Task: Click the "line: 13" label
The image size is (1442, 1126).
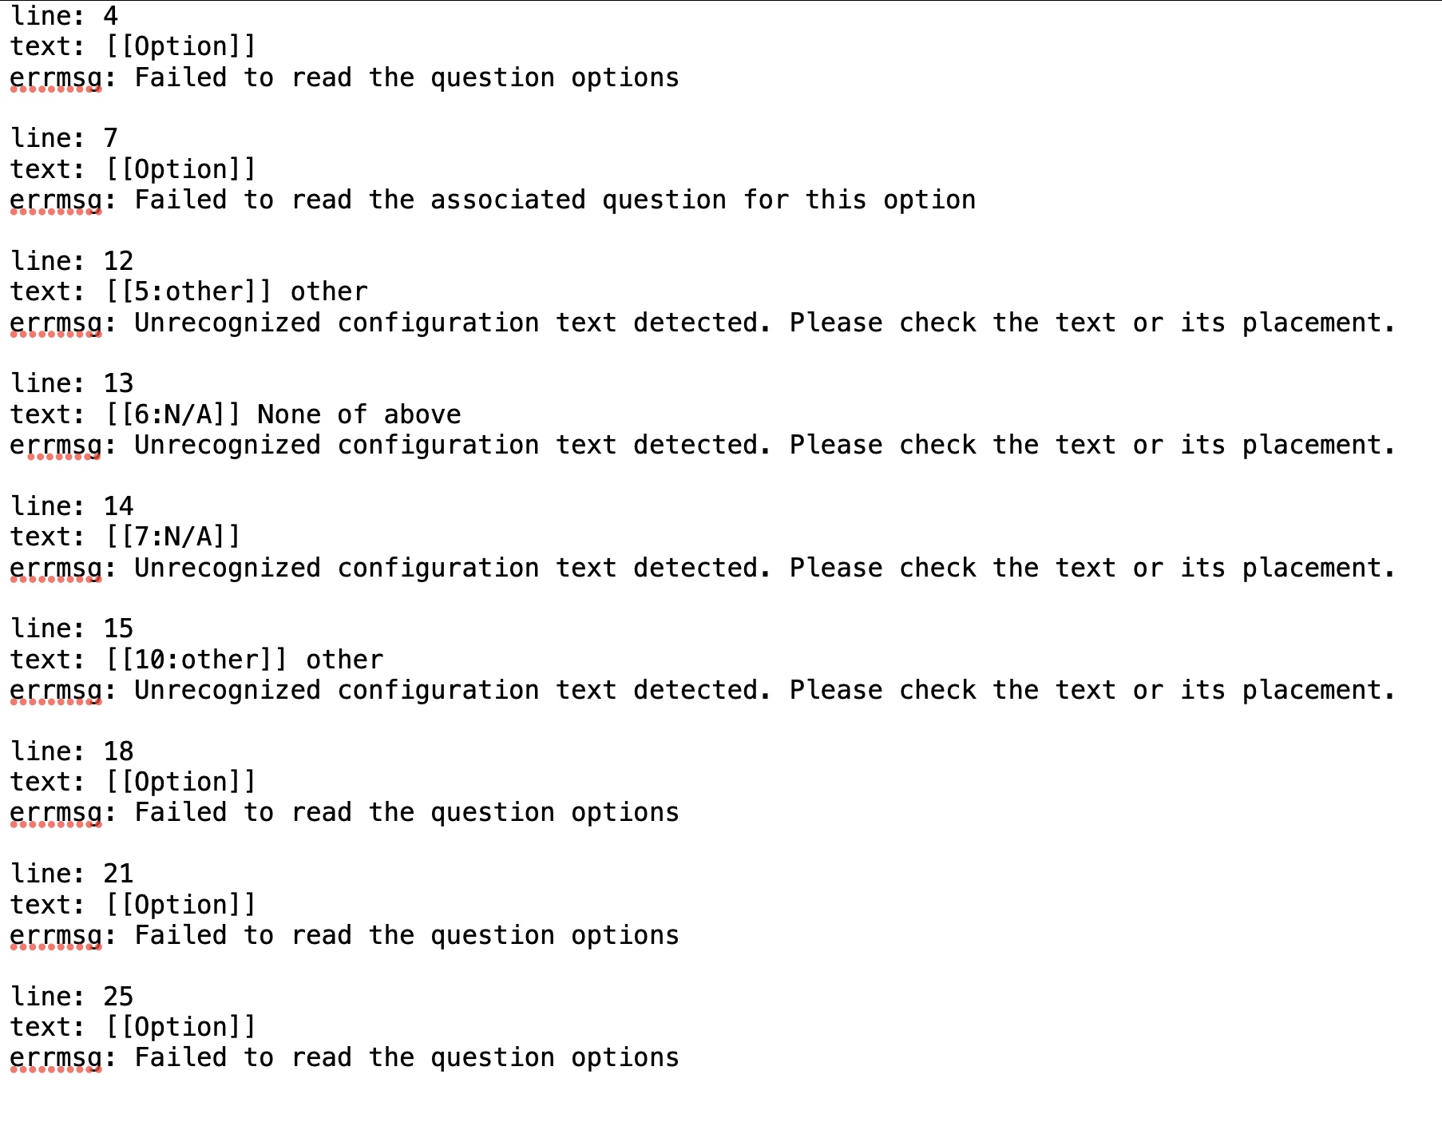Action: pos(72,383)
